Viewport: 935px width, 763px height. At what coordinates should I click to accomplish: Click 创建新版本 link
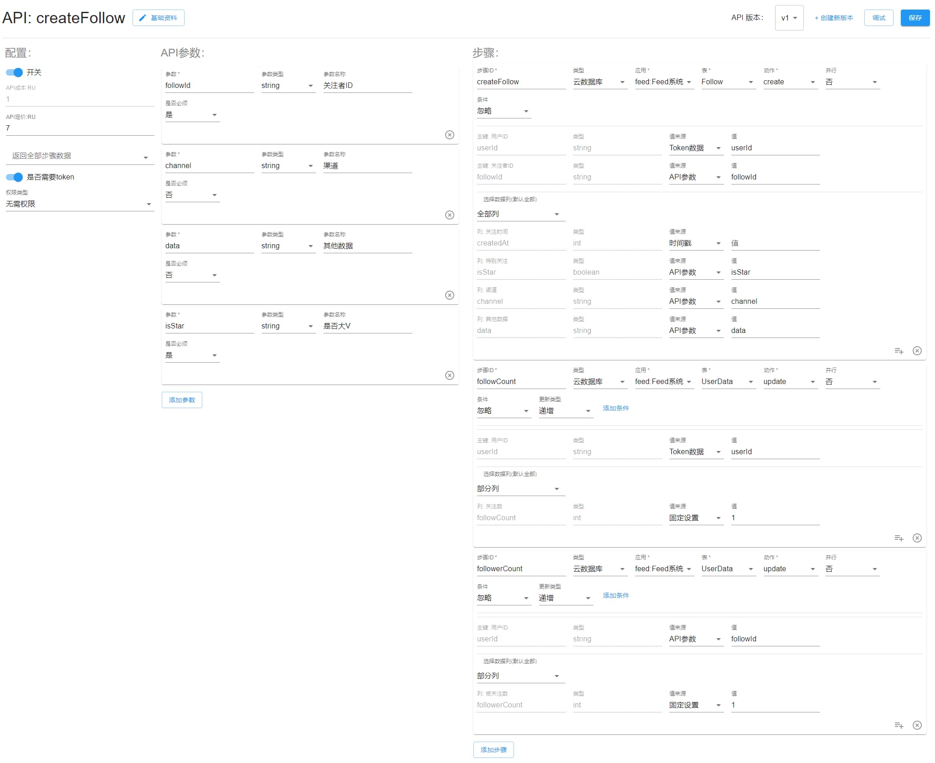833,18
